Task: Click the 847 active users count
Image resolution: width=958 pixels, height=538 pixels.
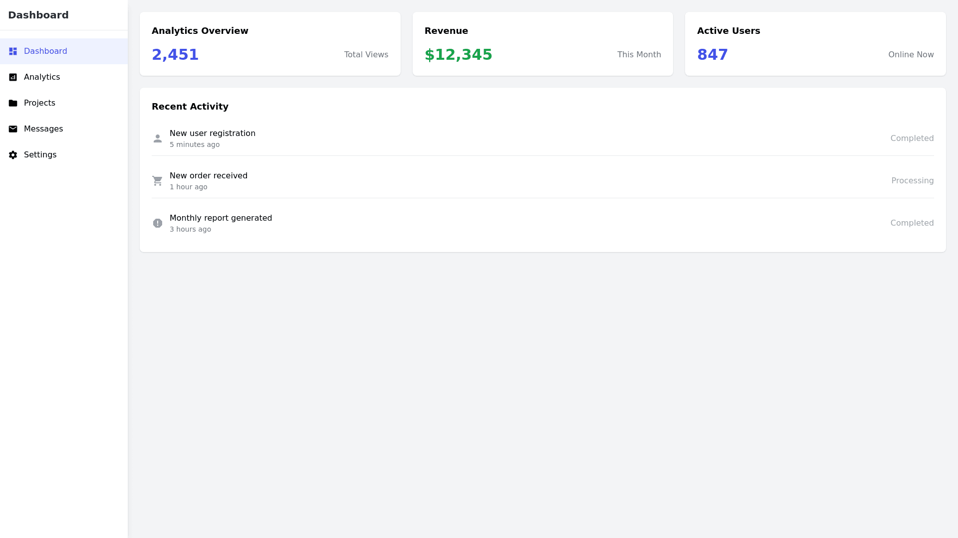Action: point(712,55)
